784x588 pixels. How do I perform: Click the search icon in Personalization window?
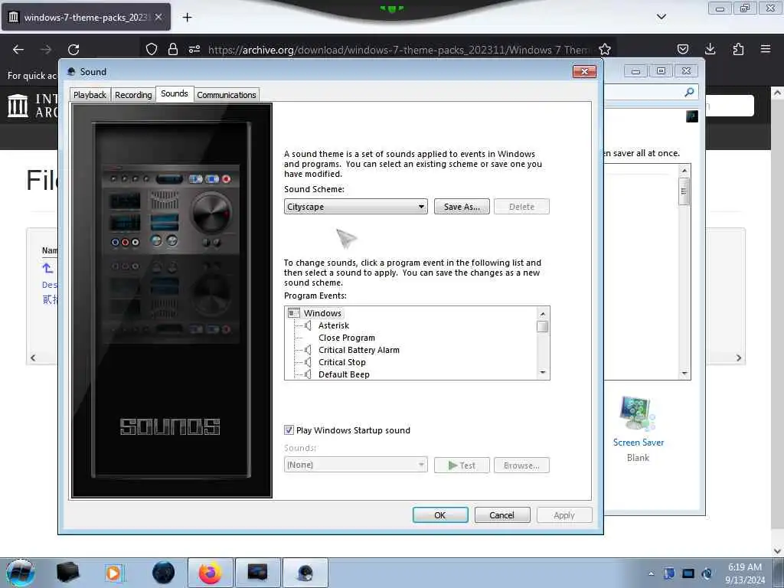click(689, 93)
